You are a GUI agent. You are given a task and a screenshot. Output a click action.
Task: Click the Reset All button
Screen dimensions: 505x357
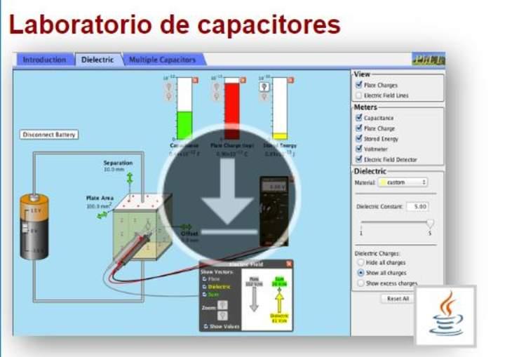398,299
